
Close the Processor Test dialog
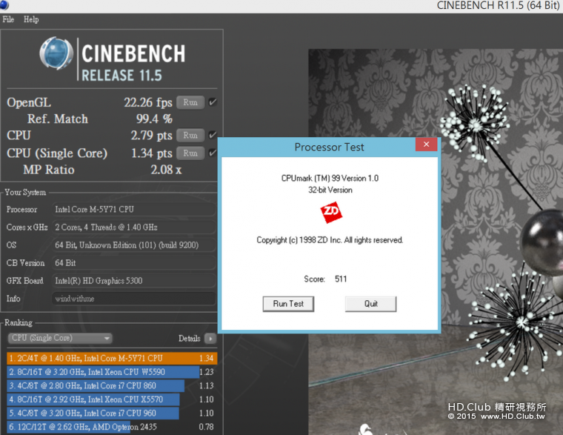425,147
